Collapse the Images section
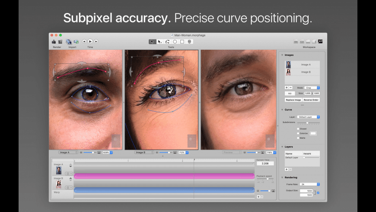Viewport: 376px width, 212px height. pos(282,55)
